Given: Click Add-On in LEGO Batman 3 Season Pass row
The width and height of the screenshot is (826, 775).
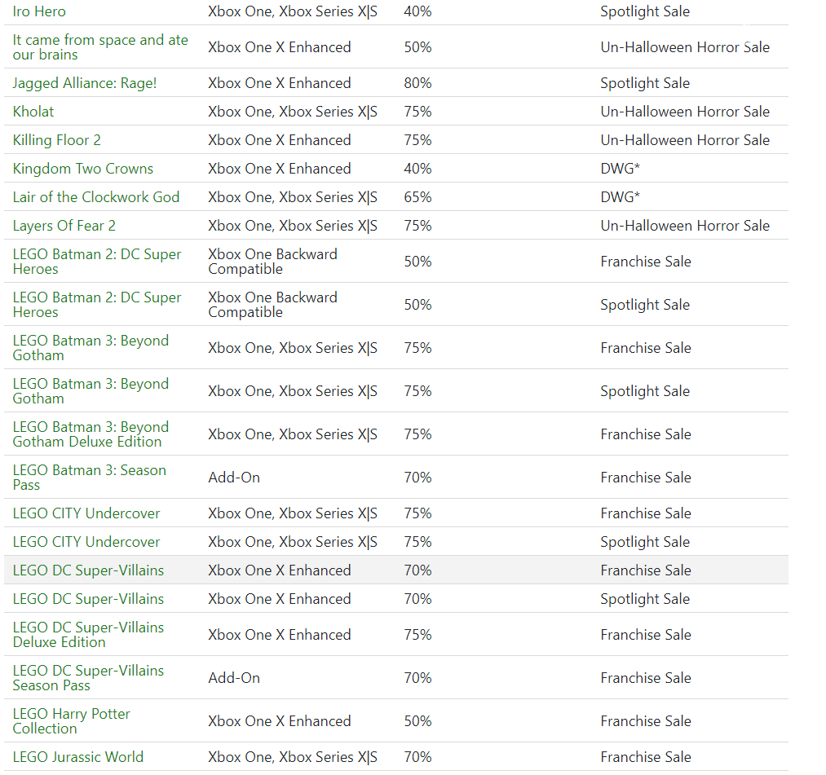Looking at the screenshot, I should pos(234,478).
